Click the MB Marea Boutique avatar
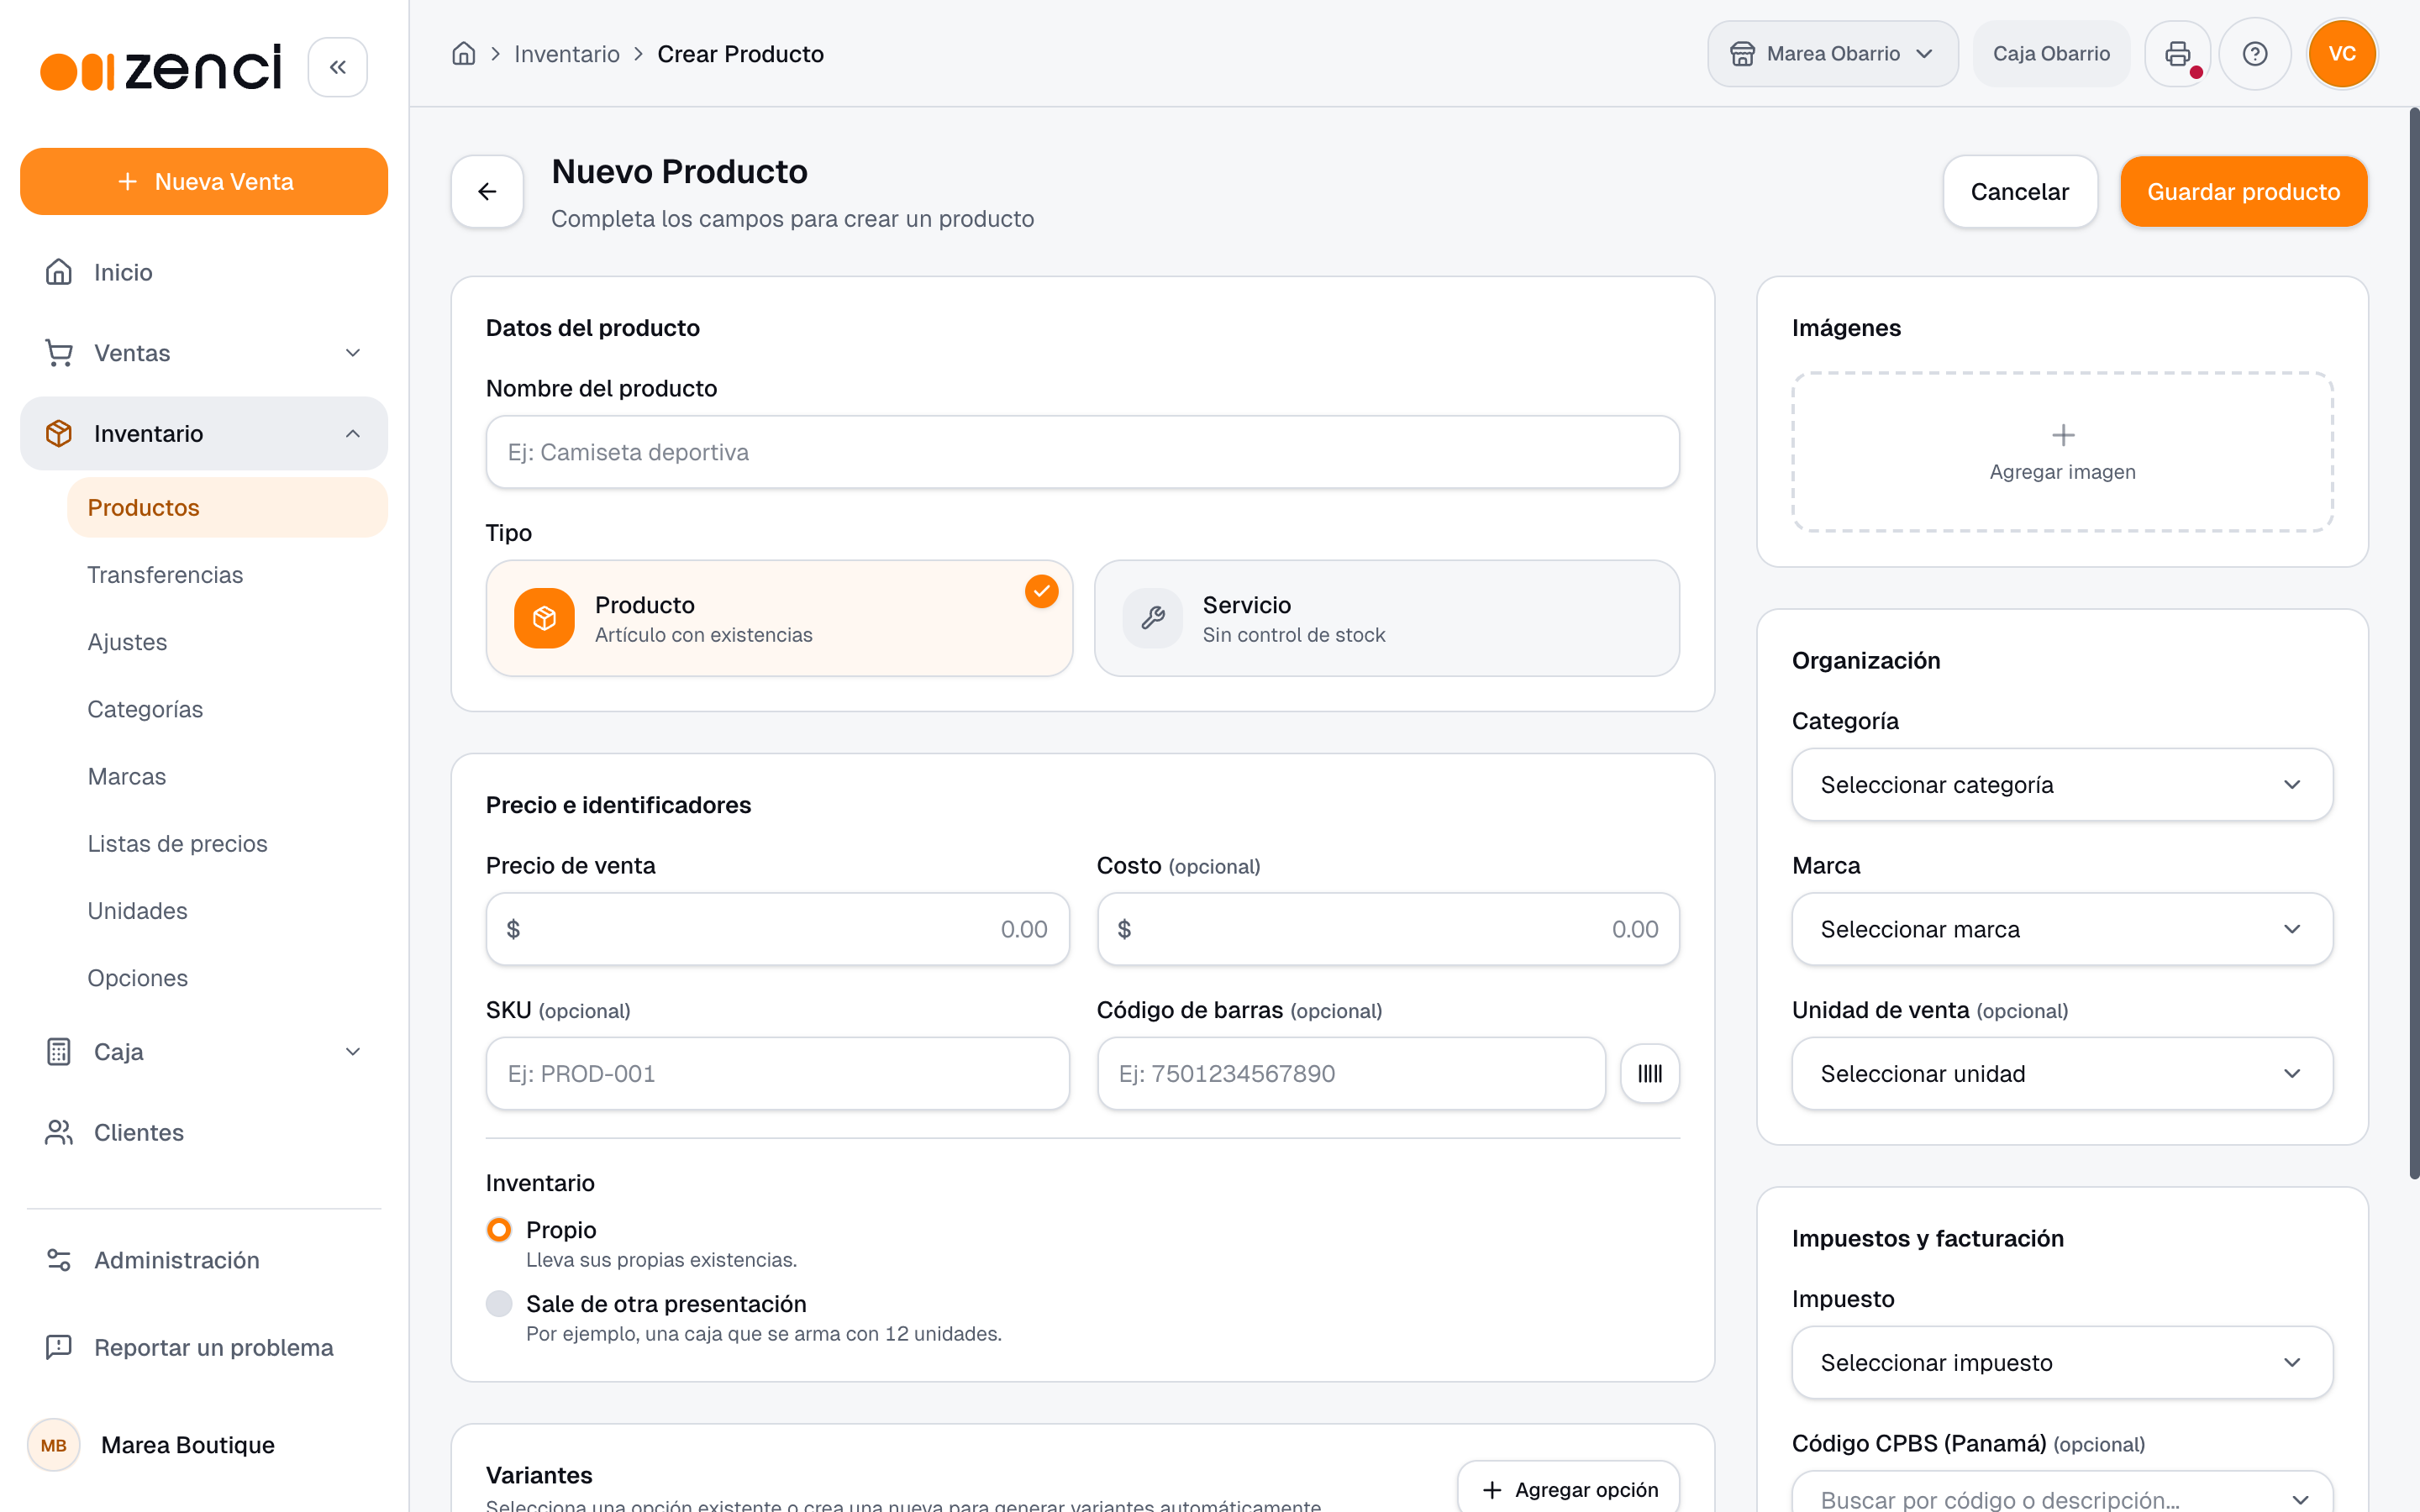The height and width of the screenshot is (1512, 2420). coord(54,1445)
